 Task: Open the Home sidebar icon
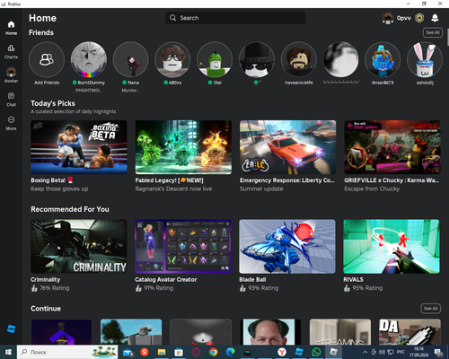(11, 24)
